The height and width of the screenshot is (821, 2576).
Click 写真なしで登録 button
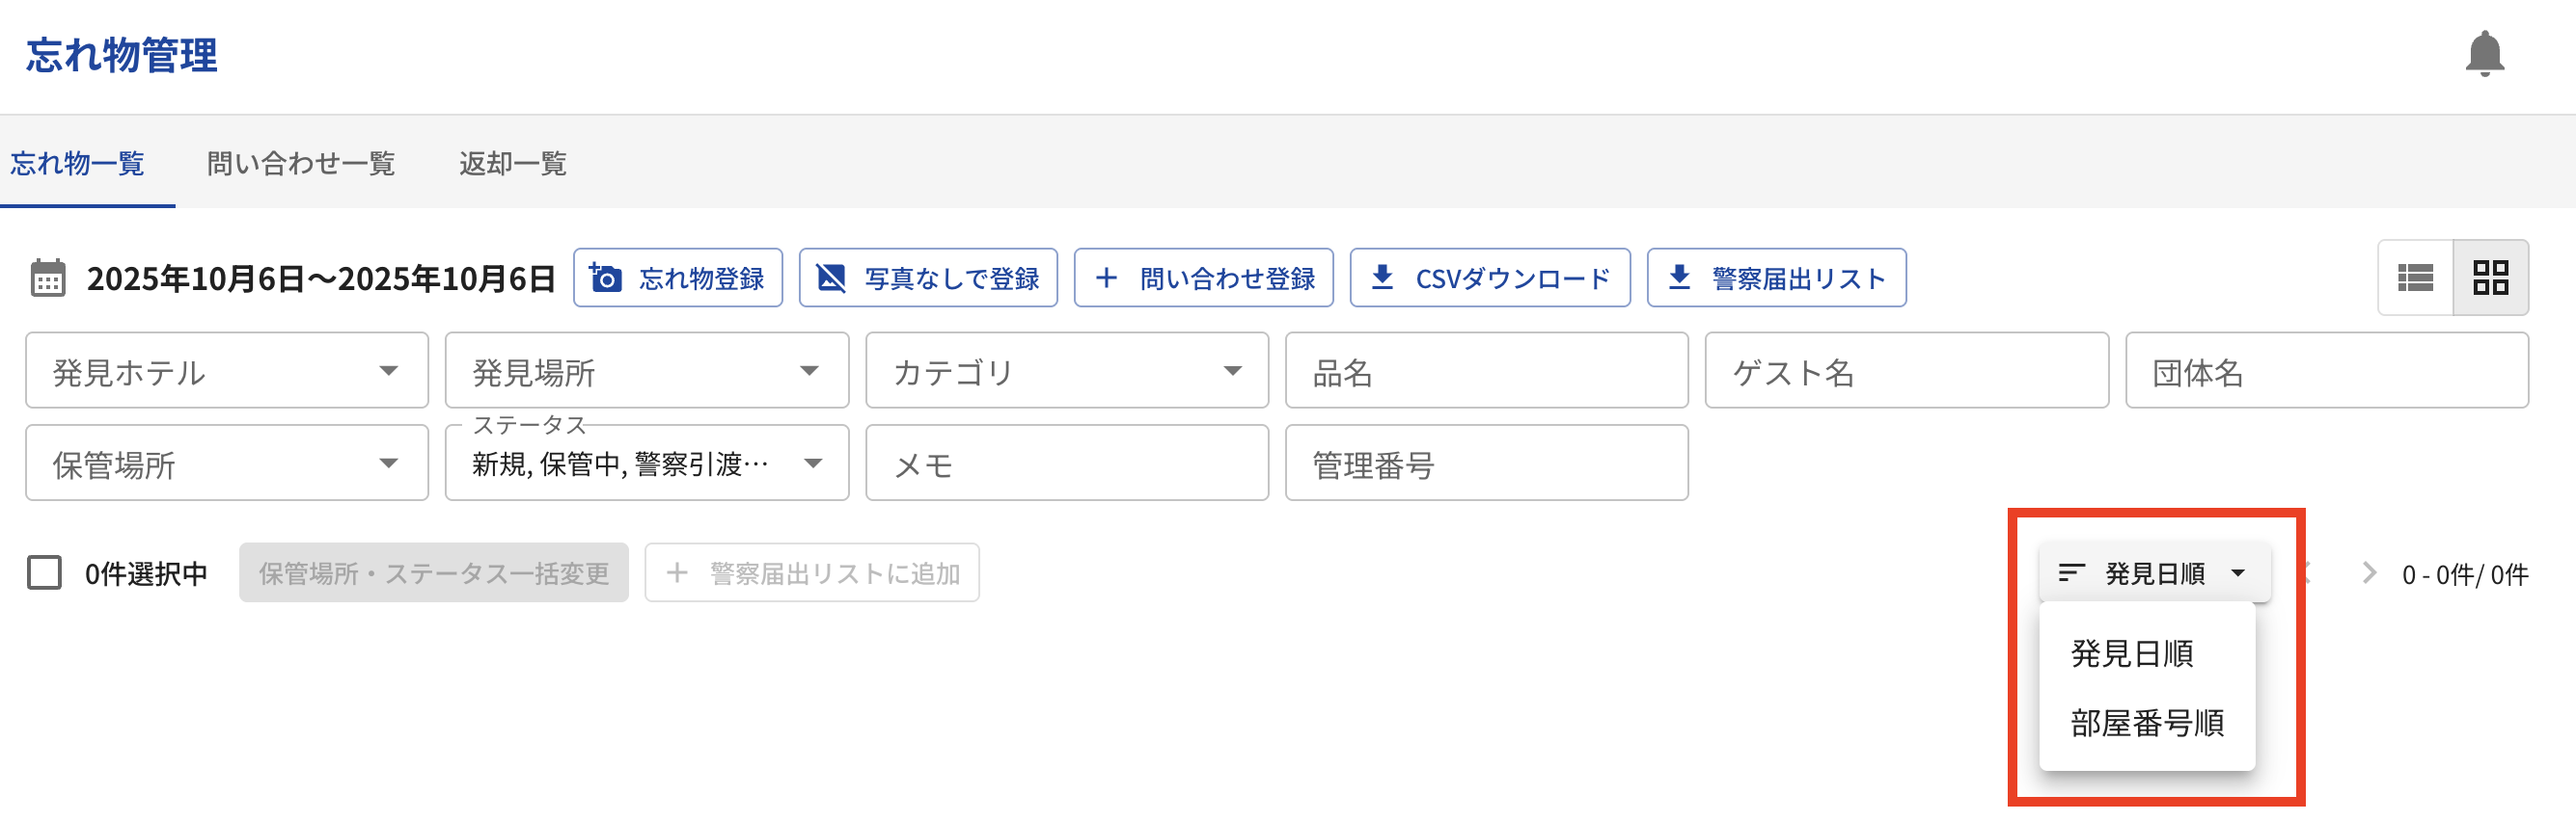point(927,278)
